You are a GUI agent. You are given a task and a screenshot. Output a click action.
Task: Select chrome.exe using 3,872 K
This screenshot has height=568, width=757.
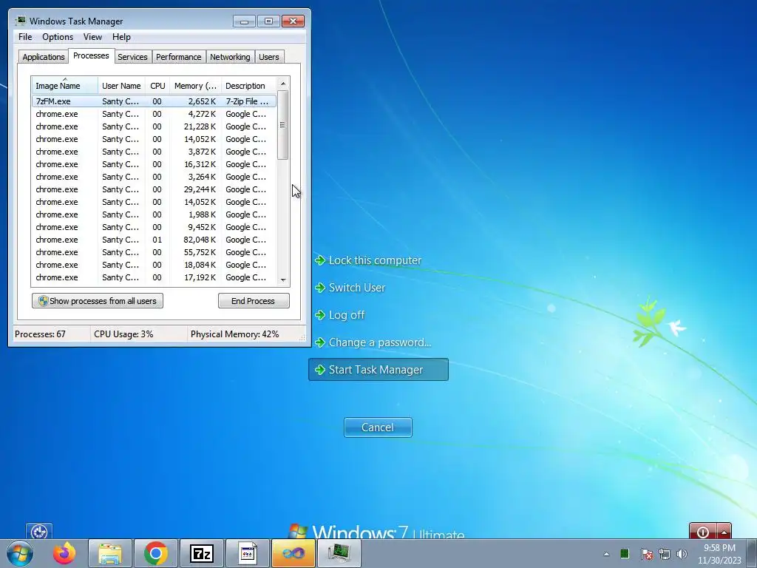pyautogui.click(x=154, y=152)
